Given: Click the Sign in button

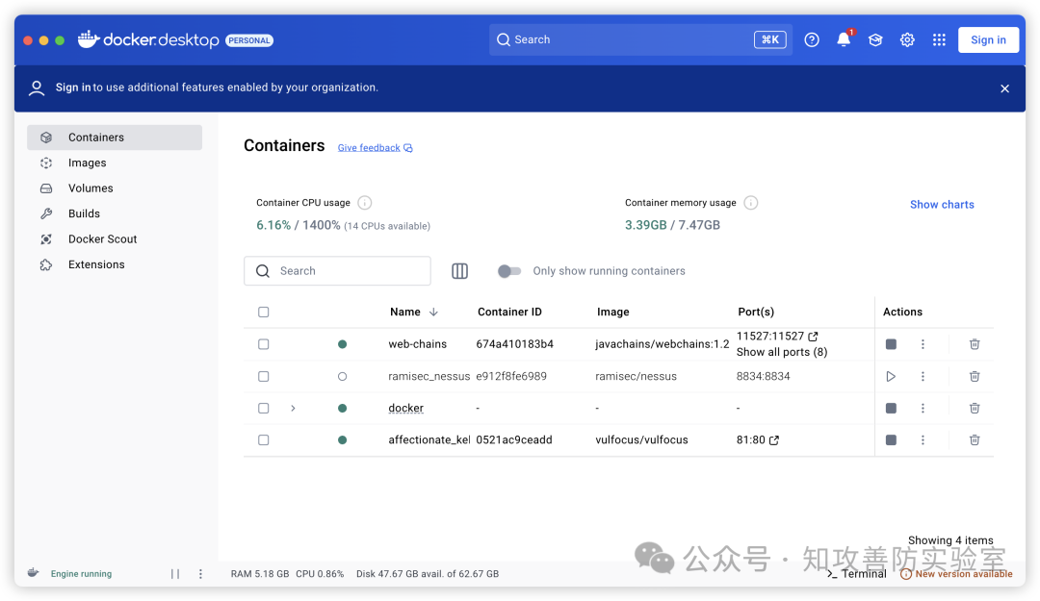Looking at the screenshot, I should pyautogui.click(x=988, y=39).
